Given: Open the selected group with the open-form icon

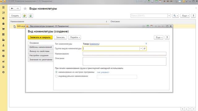Looking at the screenshot, I should pos(144,49).
